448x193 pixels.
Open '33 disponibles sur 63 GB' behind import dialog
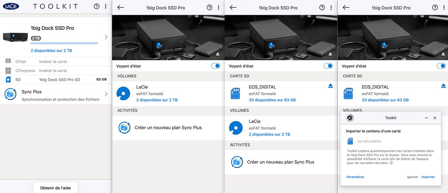click(385, 100)
